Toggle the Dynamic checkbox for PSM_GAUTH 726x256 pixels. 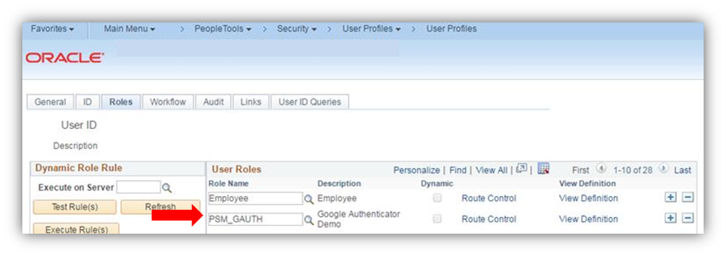(437, 219)
